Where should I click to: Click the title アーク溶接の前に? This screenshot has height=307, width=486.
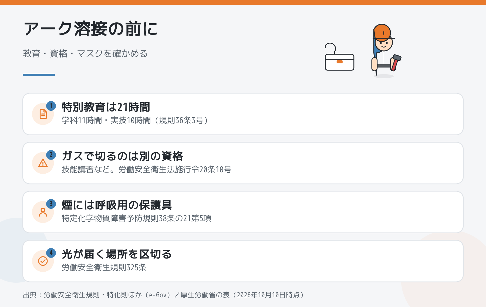[91, 29]
